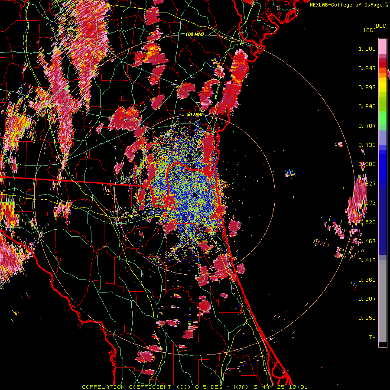Image resolution: width=390 pixels, height=390 pixels.
Task: Select the 1.000 colorbar value label
Action: pos(367,49)
